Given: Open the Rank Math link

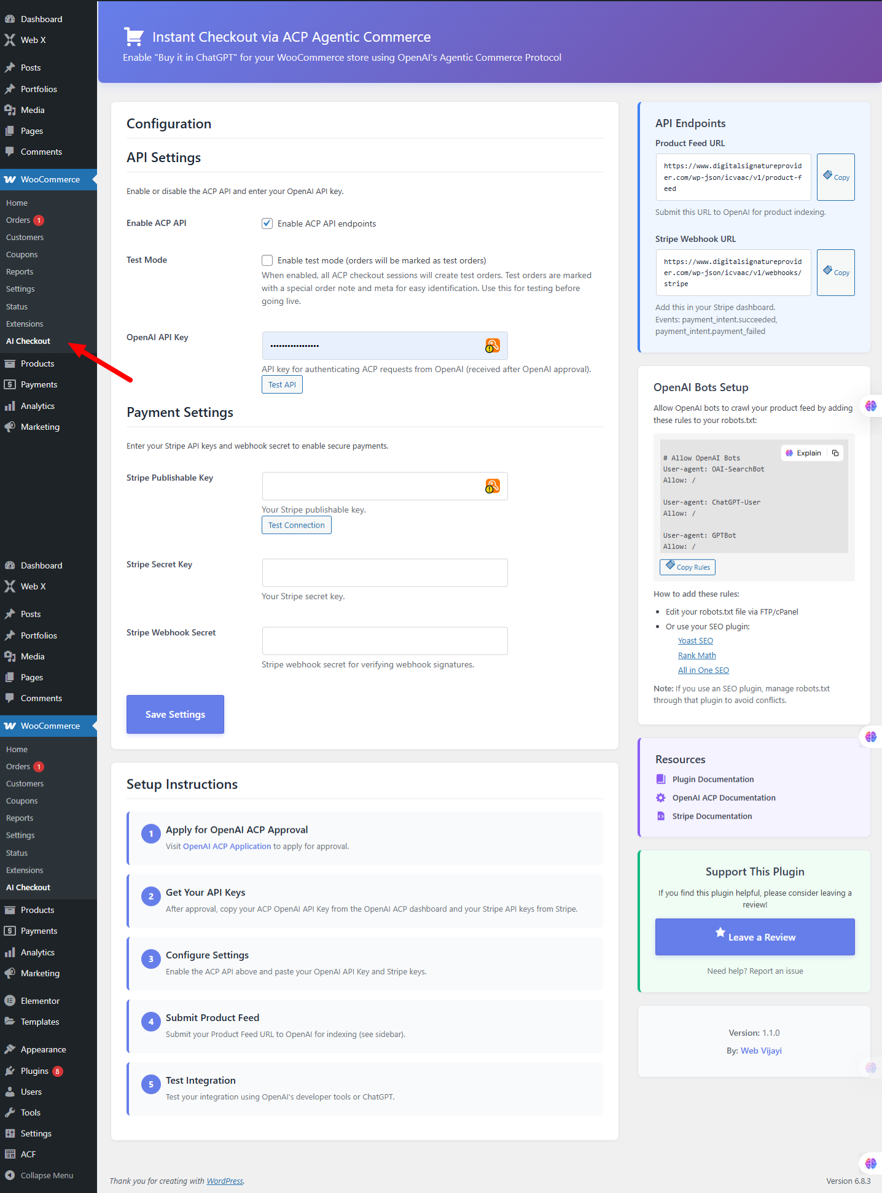Looking at the screenshot, I should (697, 655).
